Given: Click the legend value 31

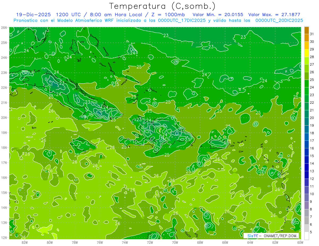Looking at the screenshot, I should [x=312, y=34].
